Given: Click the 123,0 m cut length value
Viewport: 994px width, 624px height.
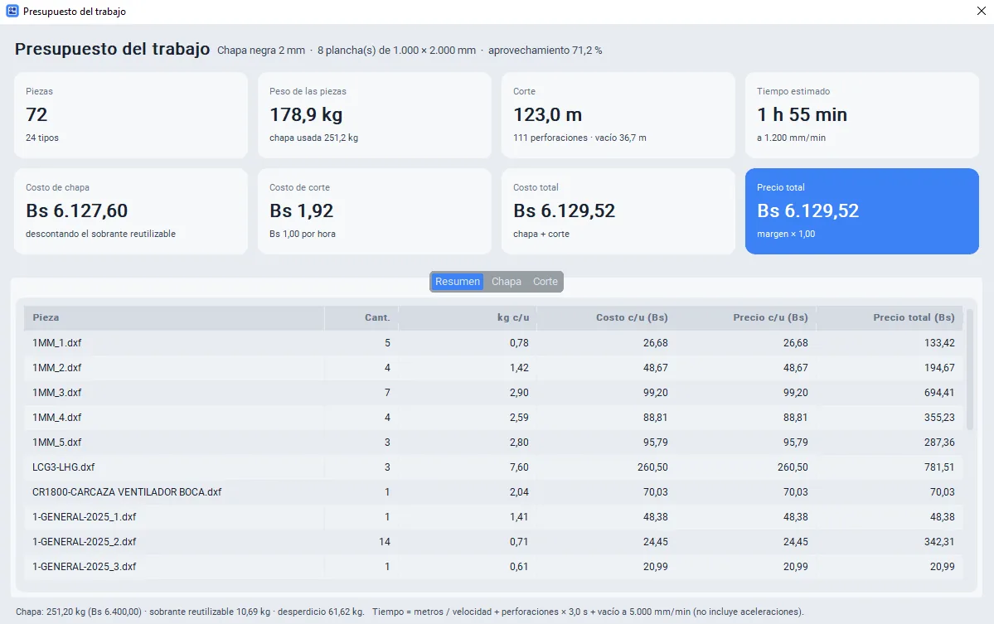Looking at the screenshot, I should click(x=548, y=114).
